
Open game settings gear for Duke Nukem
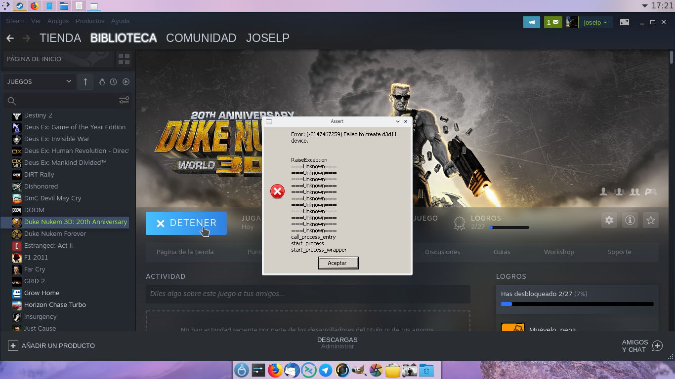click(609, 220)
